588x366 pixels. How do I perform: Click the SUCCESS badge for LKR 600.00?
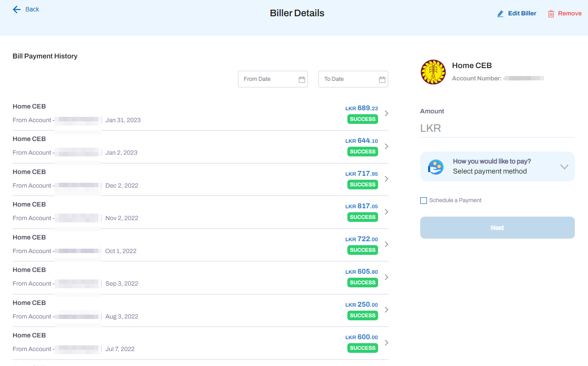(363, 348)
